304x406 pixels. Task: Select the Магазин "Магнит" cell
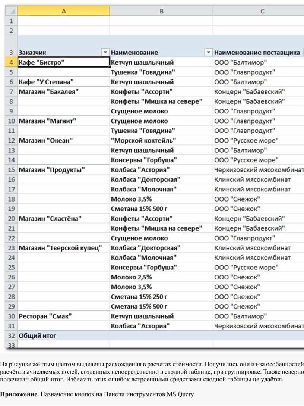pos(64,121)
